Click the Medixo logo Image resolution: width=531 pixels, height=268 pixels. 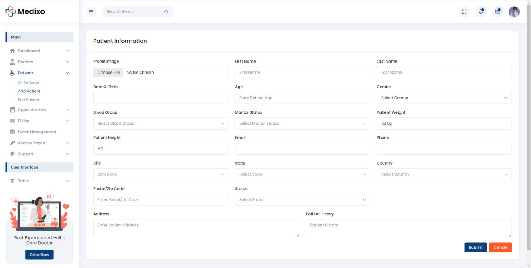25,11
